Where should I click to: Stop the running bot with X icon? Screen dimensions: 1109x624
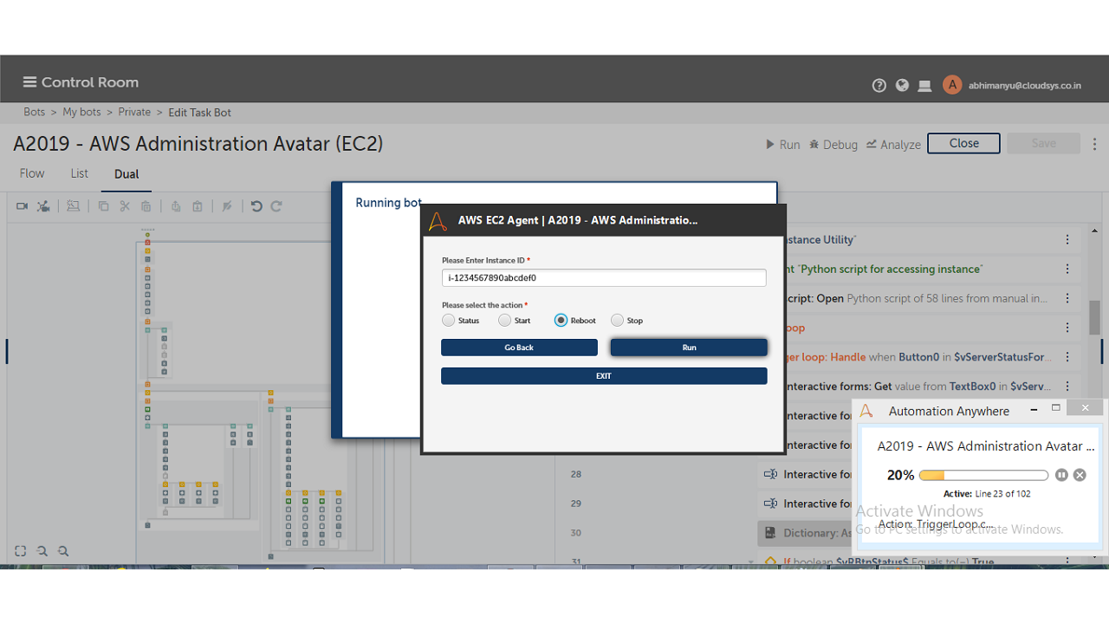click(x=1080, y=475)
